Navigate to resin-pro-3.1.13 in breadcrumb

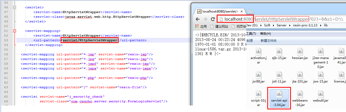tap(305, 25)
